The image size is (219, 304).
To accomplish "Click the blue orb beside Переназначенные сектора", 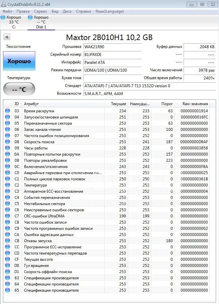I will tap(7, 123).
